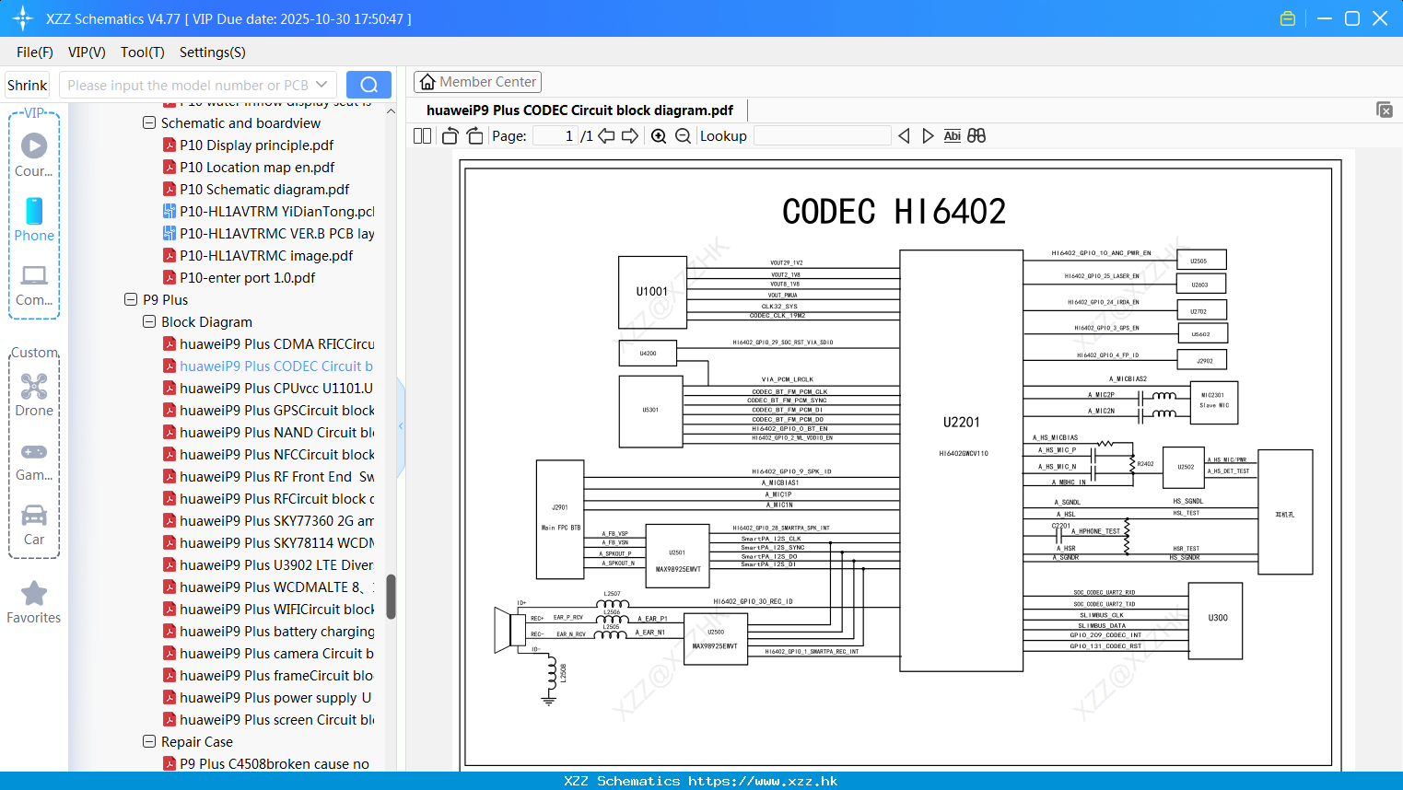Find previous lookup result triangle
Viewport: 1403px width, 790px height.
(904, 136)
